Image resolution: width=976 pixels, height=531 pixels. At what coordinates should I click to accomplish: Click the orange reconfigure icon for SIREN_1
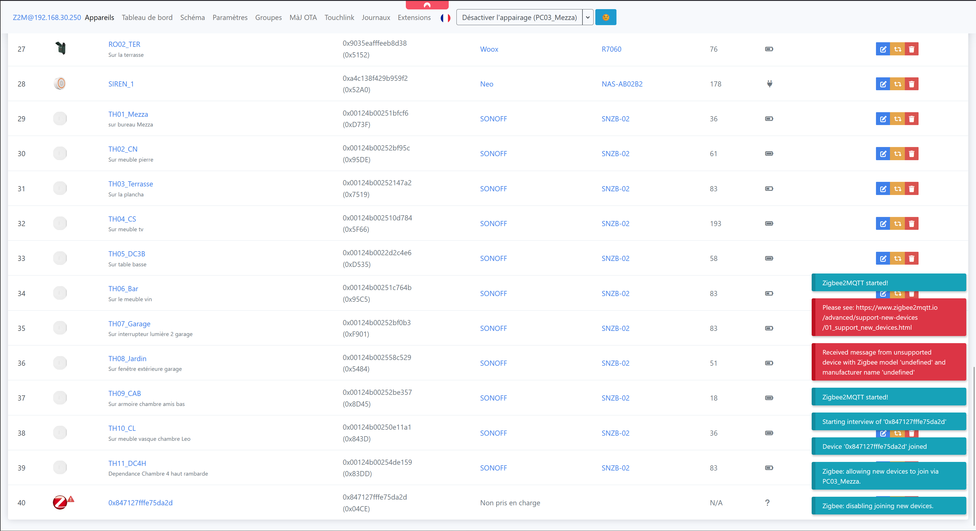[x=897, y=84]
